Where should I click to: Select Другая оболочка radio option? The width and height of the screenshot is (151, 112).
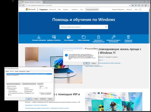pyautogui.click(x=9, y=91)
